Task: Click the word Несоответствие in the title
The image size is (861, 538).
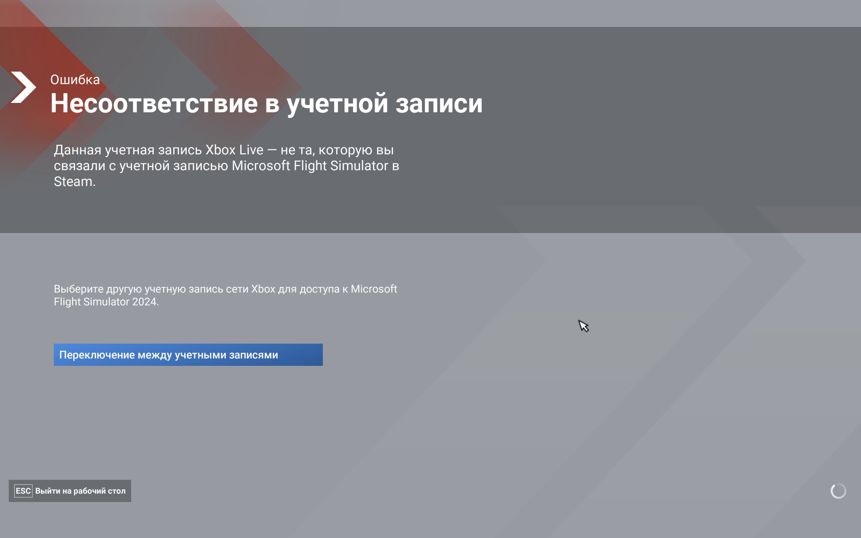Action: pos(154,104)
